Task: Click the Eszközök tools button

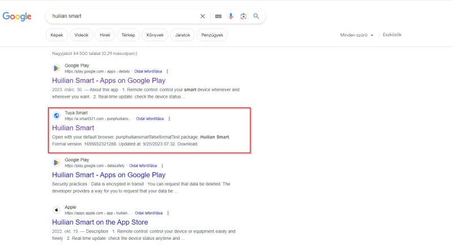Action: coord(392,35)
